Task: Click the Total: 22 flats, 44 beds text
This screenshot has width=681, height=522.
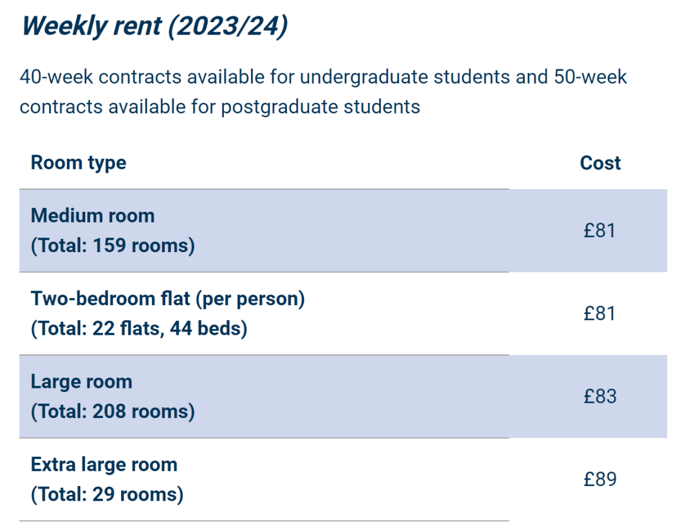Action: click(139, 328)
